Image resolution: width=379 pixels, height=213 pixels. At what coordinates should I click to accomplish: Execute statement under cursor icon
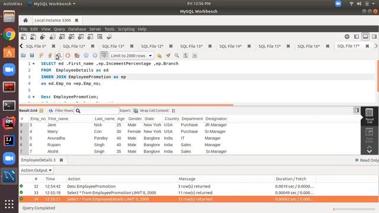coord(50,55)
